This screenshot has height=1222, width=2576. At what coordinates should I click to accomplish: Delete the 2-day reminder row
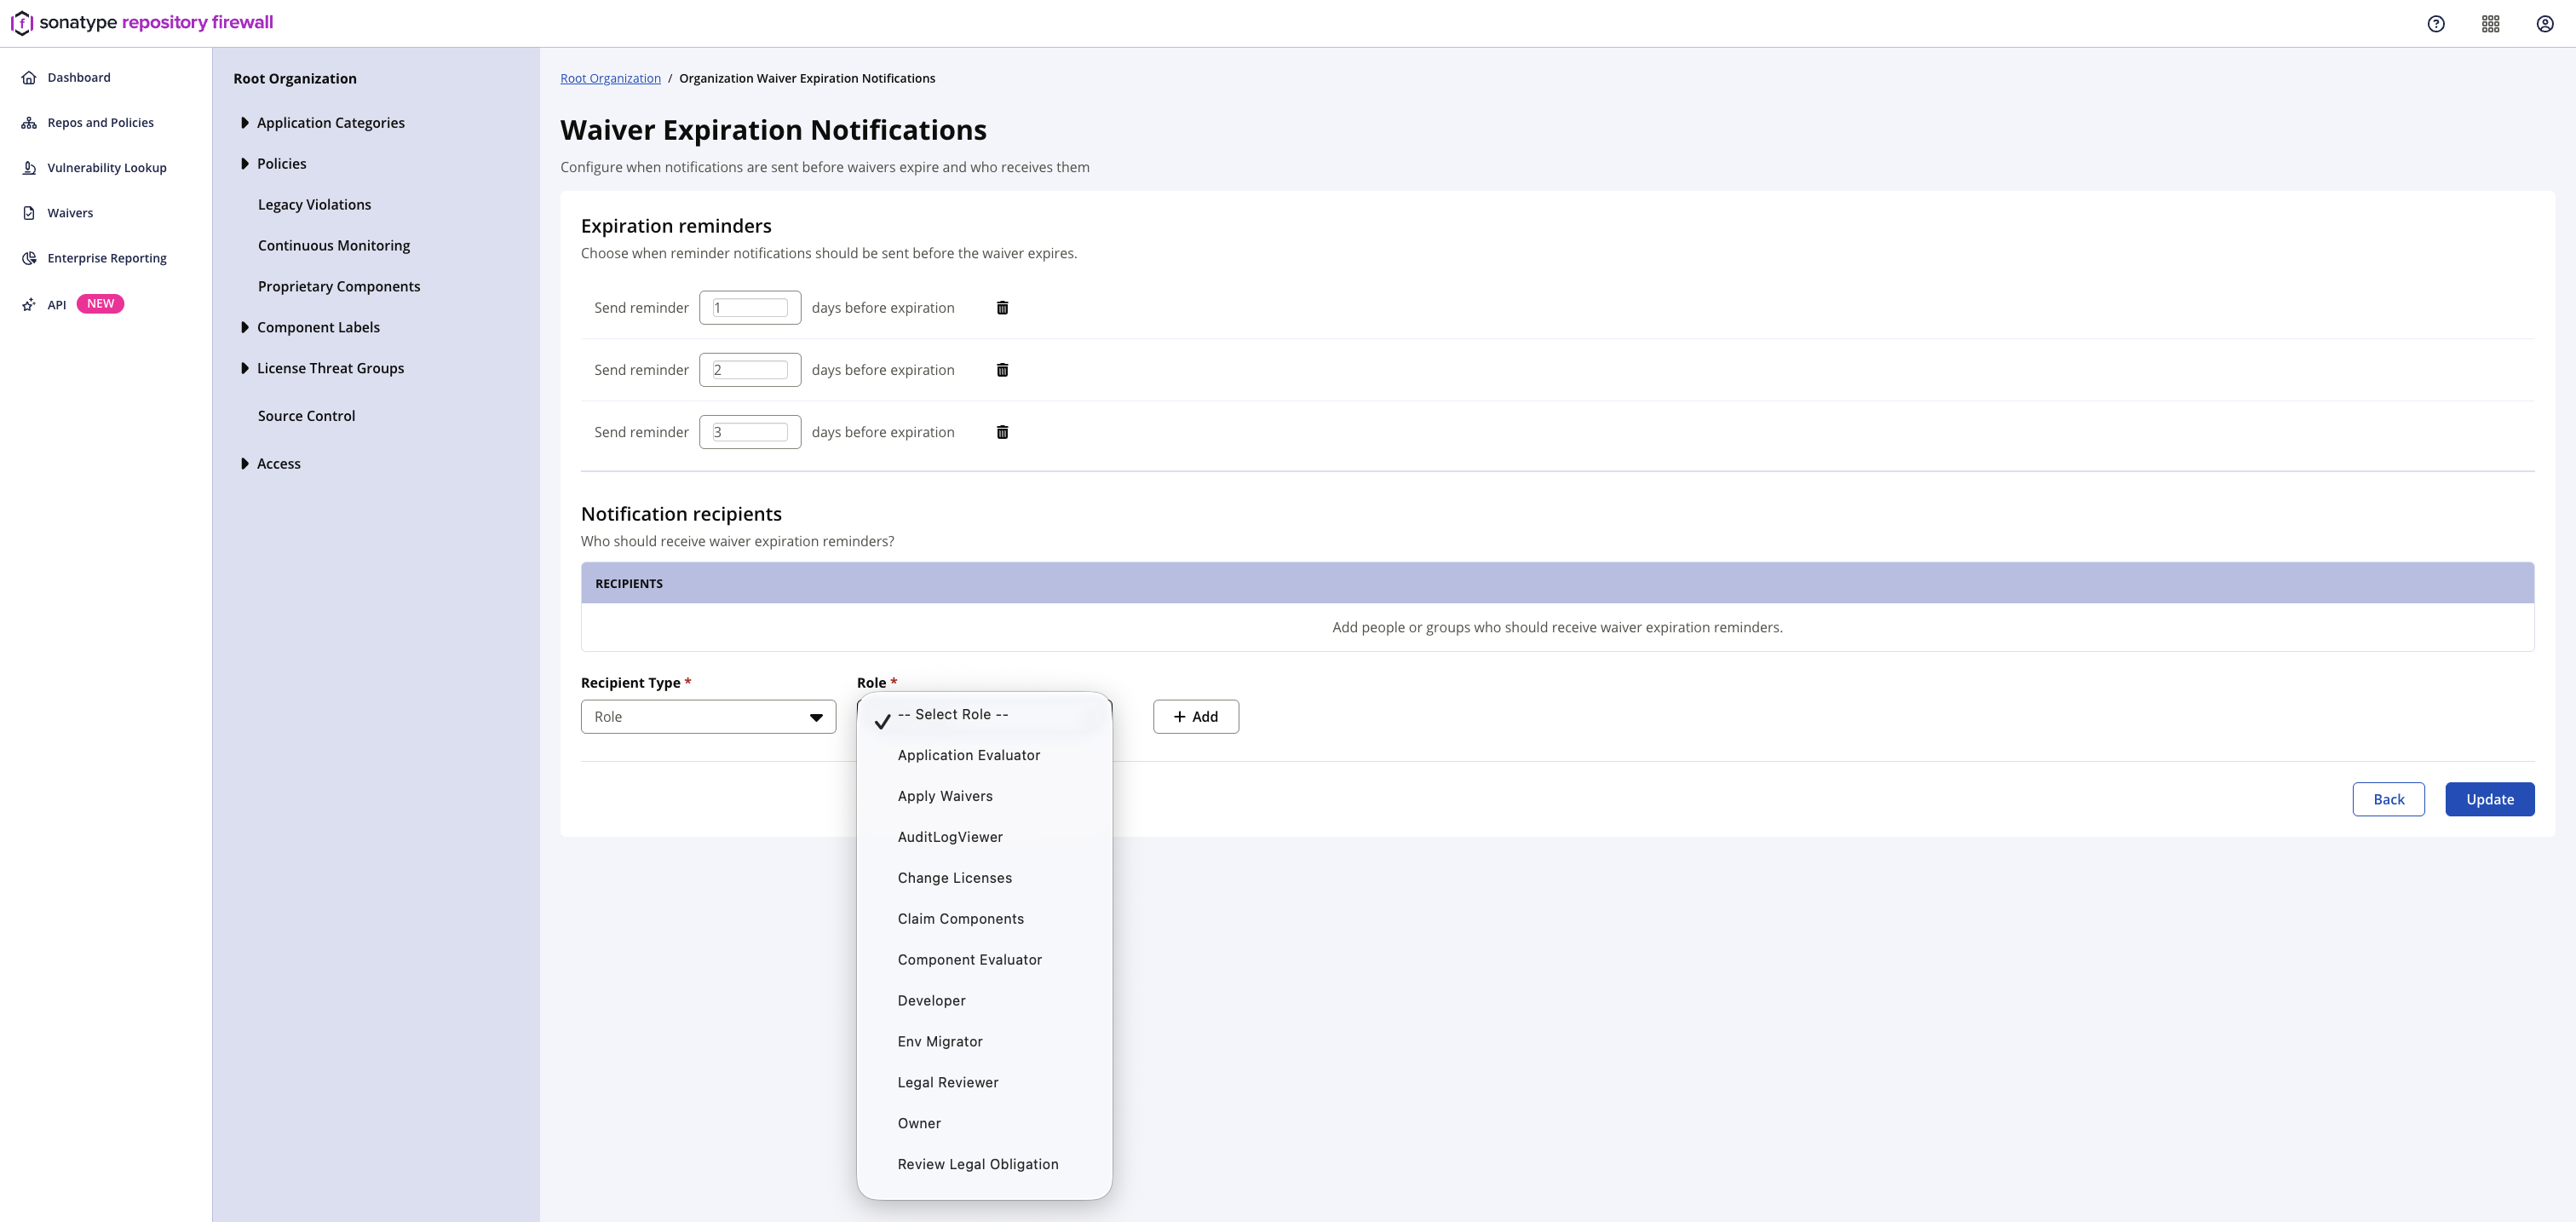point(1002,370)
